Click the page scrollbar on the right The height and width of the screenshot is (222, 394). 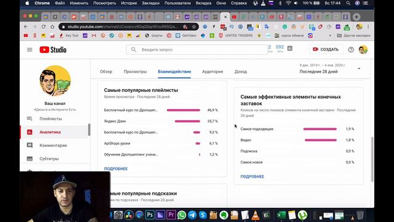point(372,159)
